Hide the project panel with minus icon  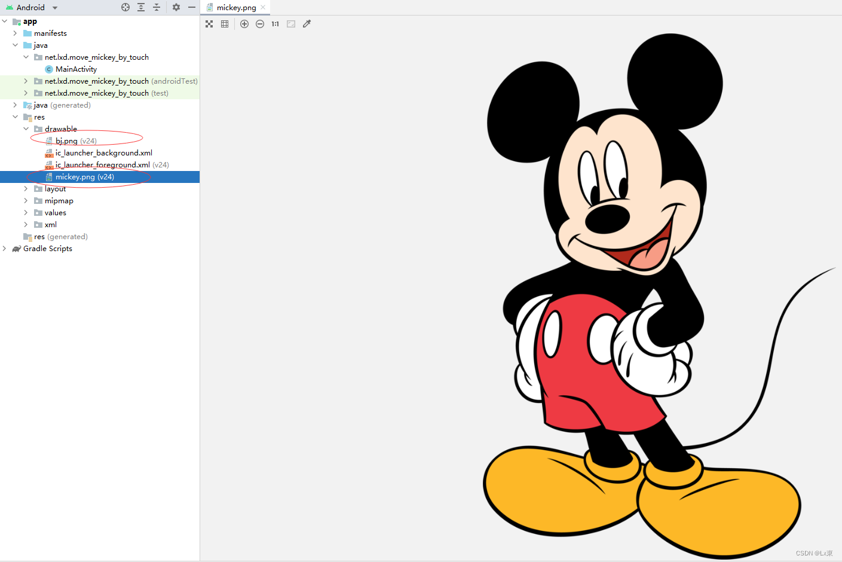(192, 7)
